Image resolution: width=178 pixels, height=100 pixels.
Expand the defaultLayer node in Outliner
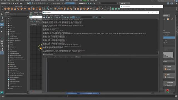[7, 46]
